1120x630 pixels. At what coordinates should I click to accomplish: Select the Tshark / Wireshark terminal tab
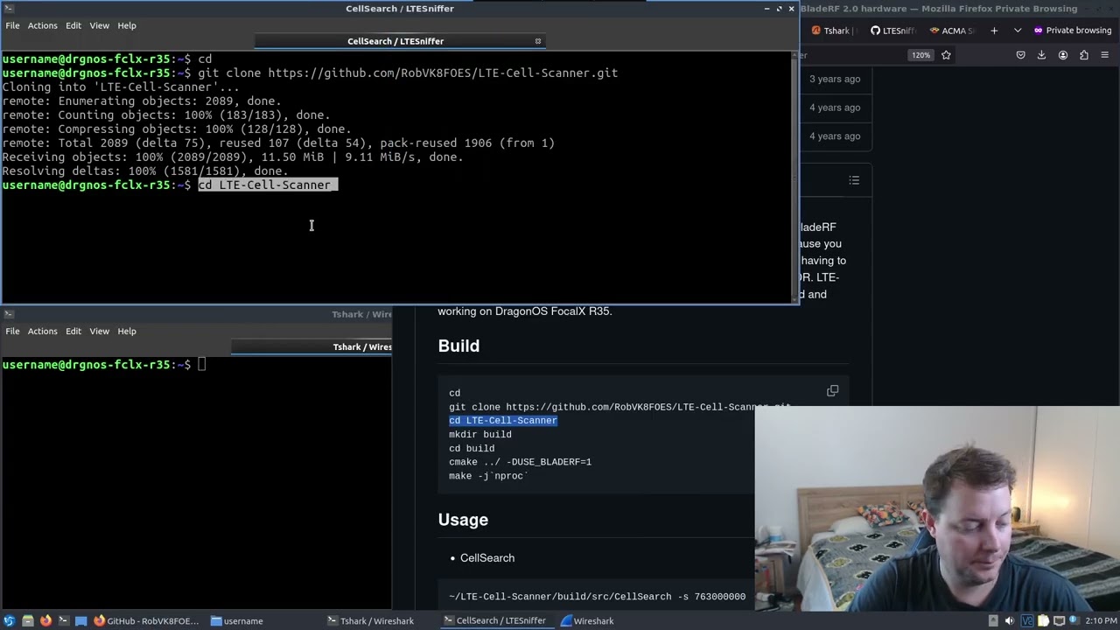(x=311, y=347)
